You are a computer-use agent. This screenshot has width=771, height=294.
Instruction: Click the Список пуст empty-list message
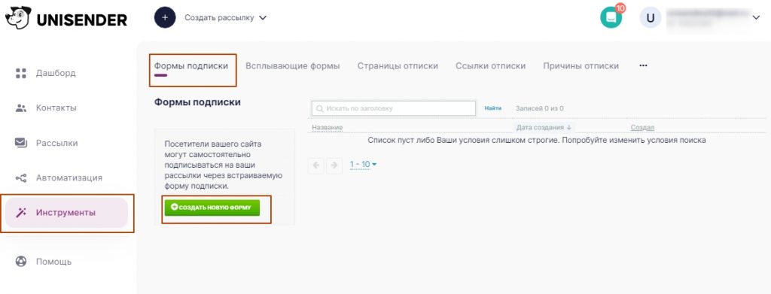click(x=537, y=140)
